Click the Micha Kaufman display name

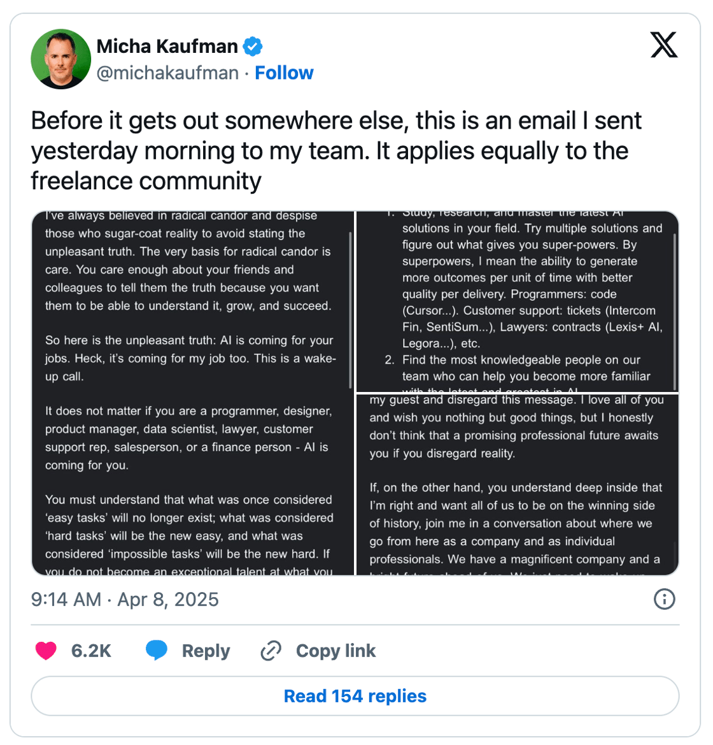click(x=167, y=47)
